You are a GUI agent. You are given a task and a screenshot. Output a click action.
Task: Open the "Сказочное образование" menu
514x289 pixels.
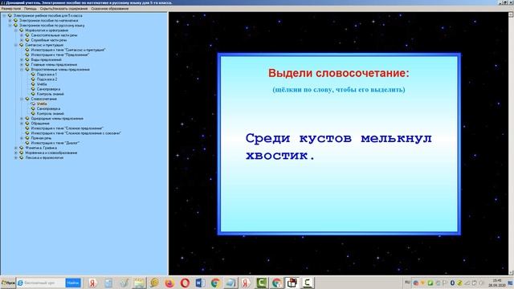point(110,9)
